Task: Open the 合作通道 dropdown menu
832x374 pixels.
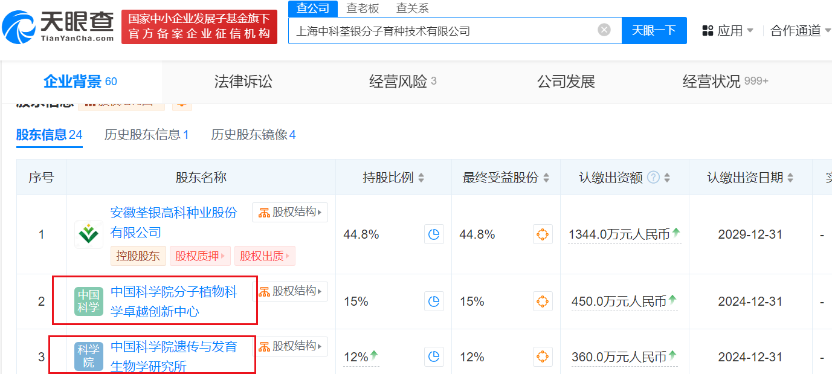Action: [800, 30]
